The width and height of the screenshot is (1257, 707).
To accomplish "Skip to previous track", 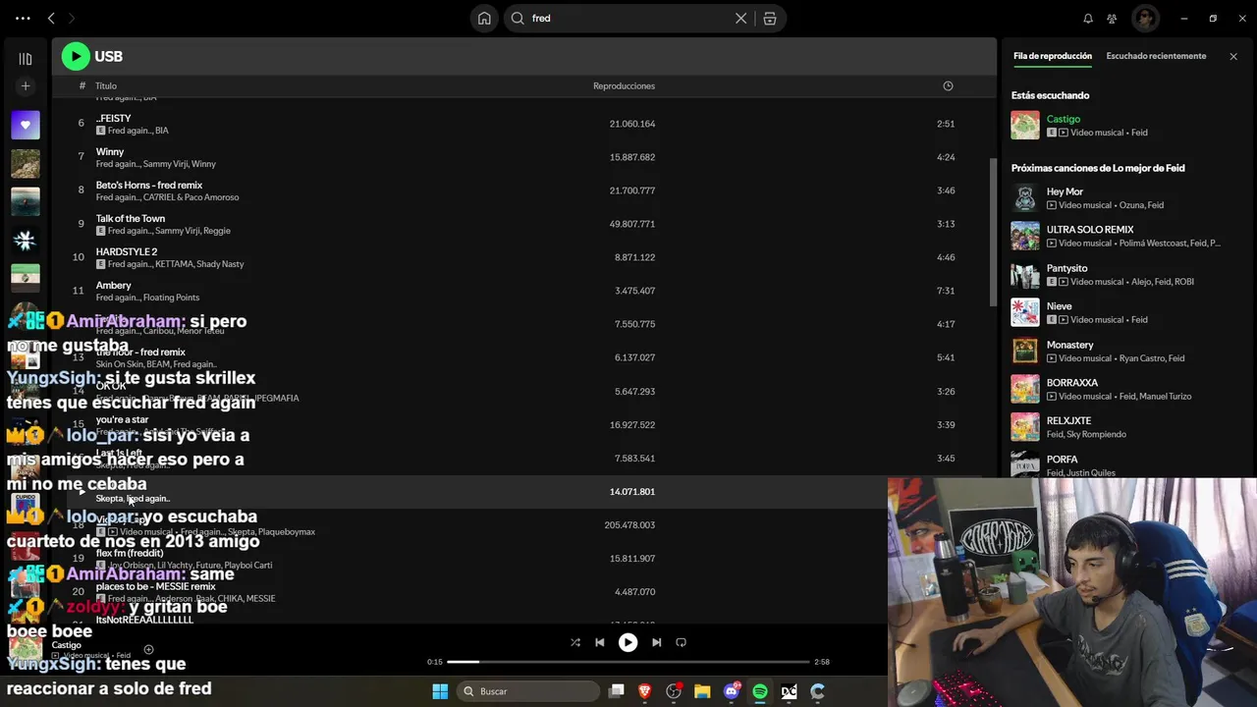I will click(600, 642).
